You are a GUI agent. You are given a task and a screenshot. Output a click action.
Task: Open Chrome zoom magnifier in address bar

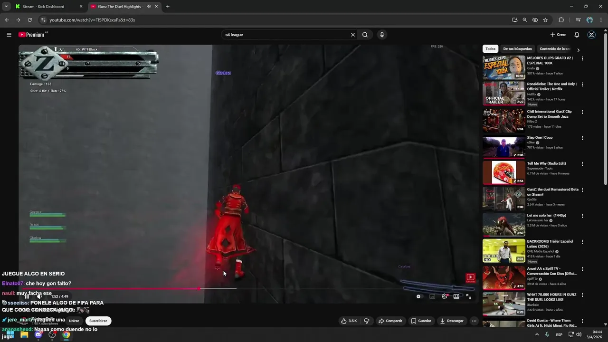[x=525, y=20]
